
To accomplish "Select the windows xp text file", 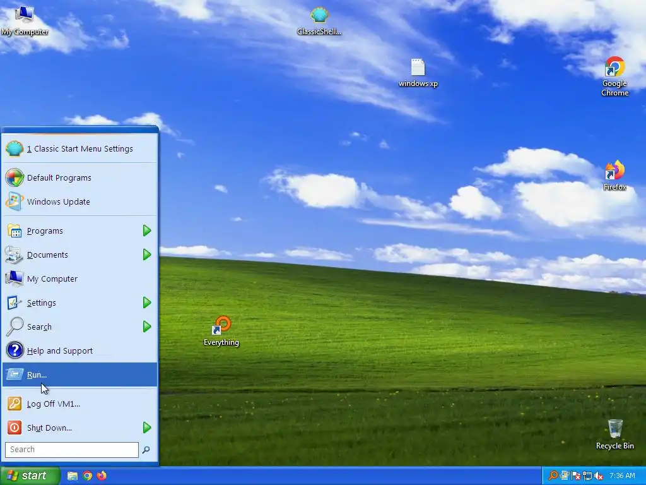I will 418,73.
